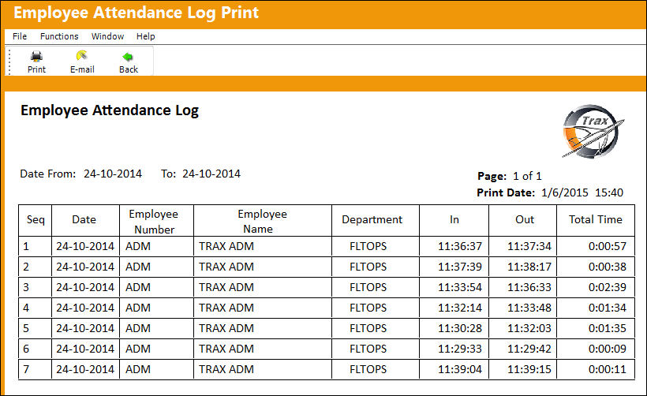The width and height of the screenshot is (647, 396).
Task: Click In time 11:32:14
Action: click(460, 308)
